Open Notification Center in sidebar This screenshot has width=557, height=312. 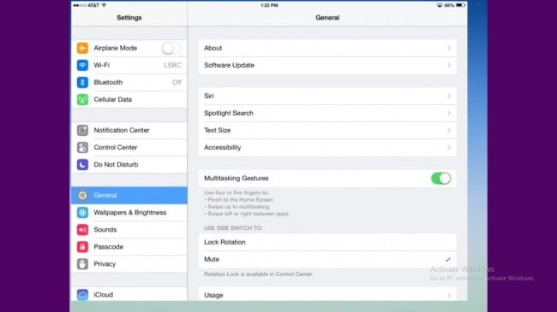pos(129,130)
